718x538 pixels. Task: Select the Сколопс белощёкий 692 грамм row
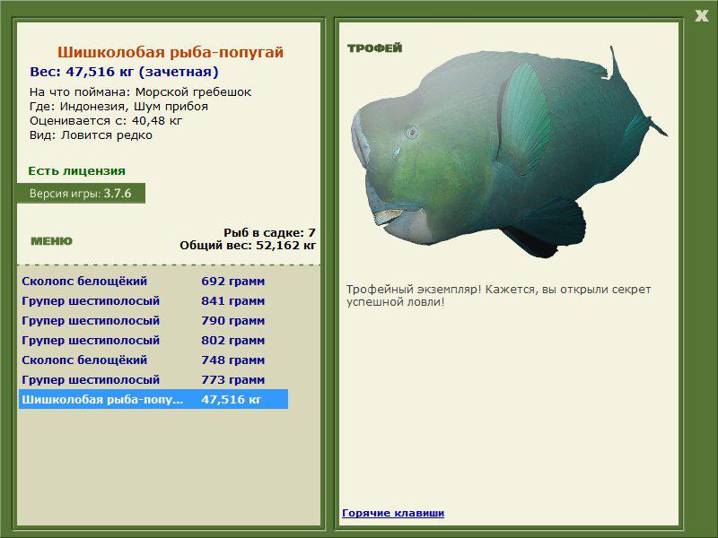point(153,281)
